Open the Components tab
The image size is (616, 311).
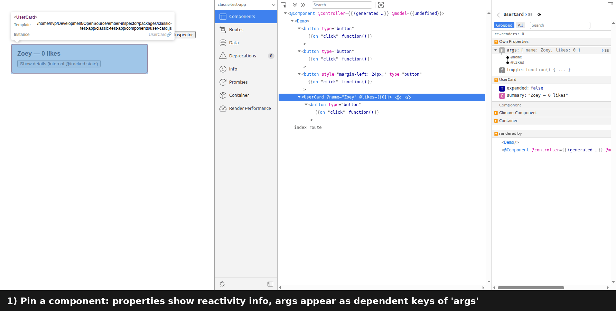point(246,17)
